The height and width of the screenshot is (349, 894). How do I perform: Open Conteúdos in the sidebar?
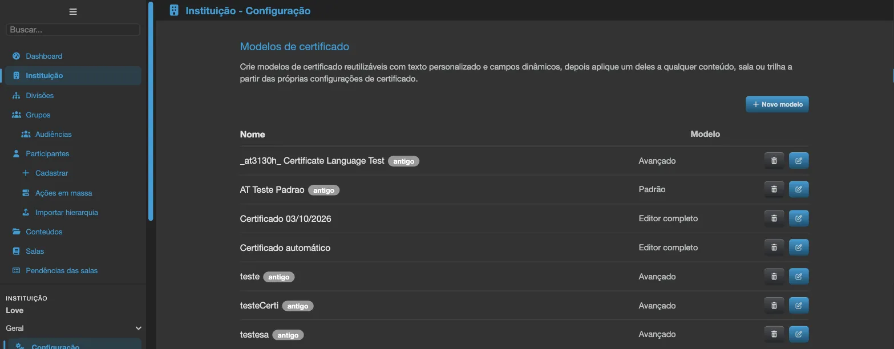[44, 232]
